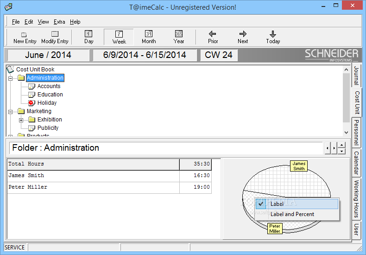This screenshot has height=255, width=366.
Task: Click the James Smith table row
Action: pos(109,176)
